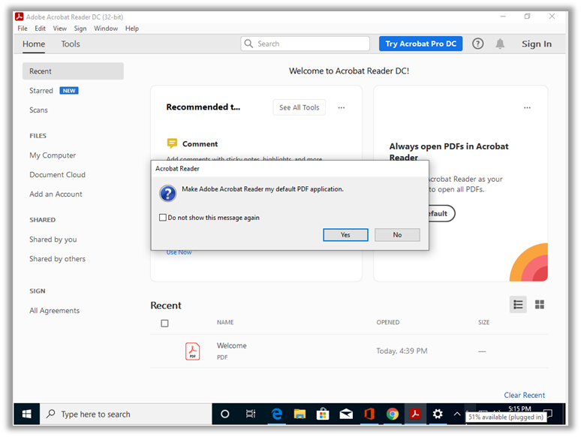Click the search magnifier icon
This screenshot has height=437, width=581.
(248, 44)
